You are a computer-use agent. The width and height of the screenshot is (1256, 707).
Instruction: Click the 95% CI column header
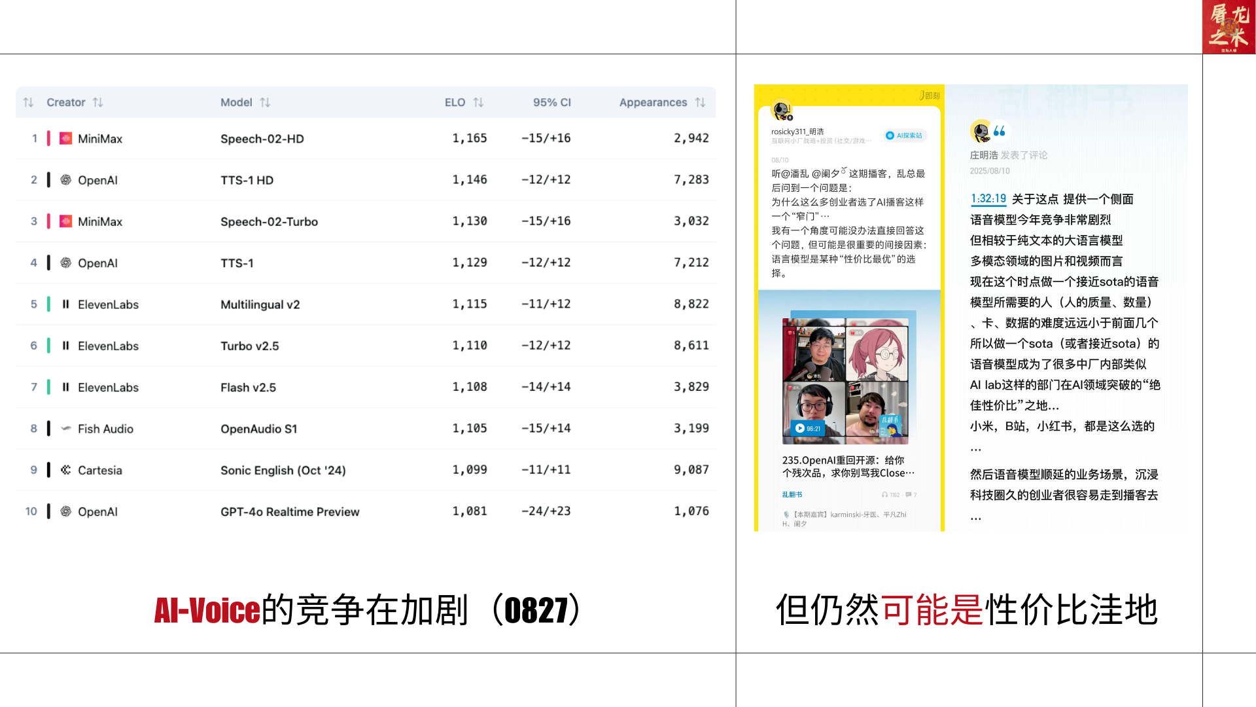(x=552, y=103)
